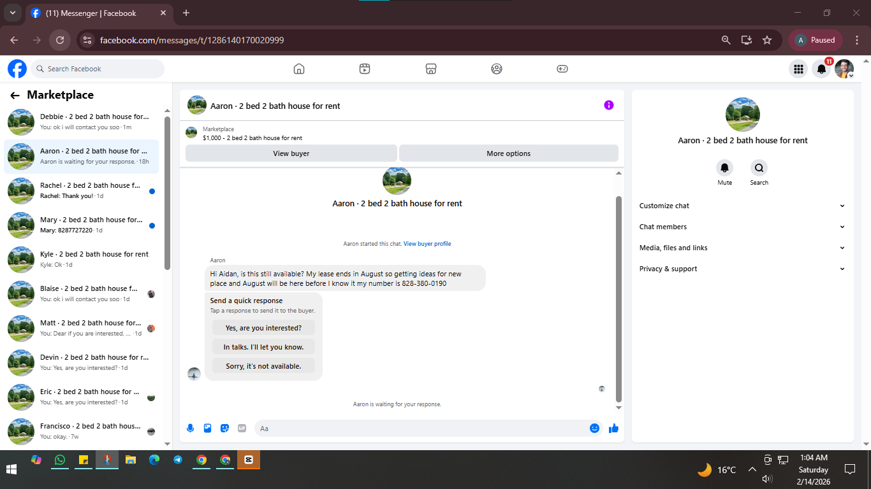The height and width of the screenshot is (489, 871).
Task: Expand Customize chat section
Action: point(742,206)
